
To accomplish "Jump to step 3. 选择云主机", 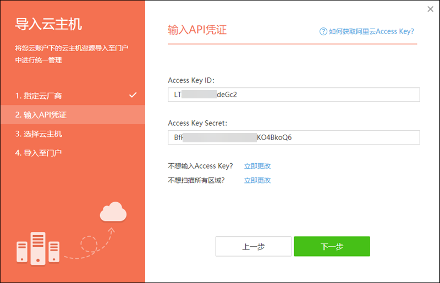I will [x=38, y=134].
